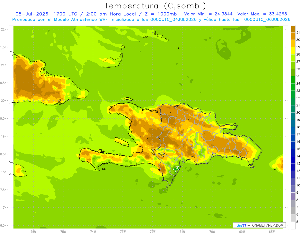Click the "72W" longitude label

click(x=152, y=232)
